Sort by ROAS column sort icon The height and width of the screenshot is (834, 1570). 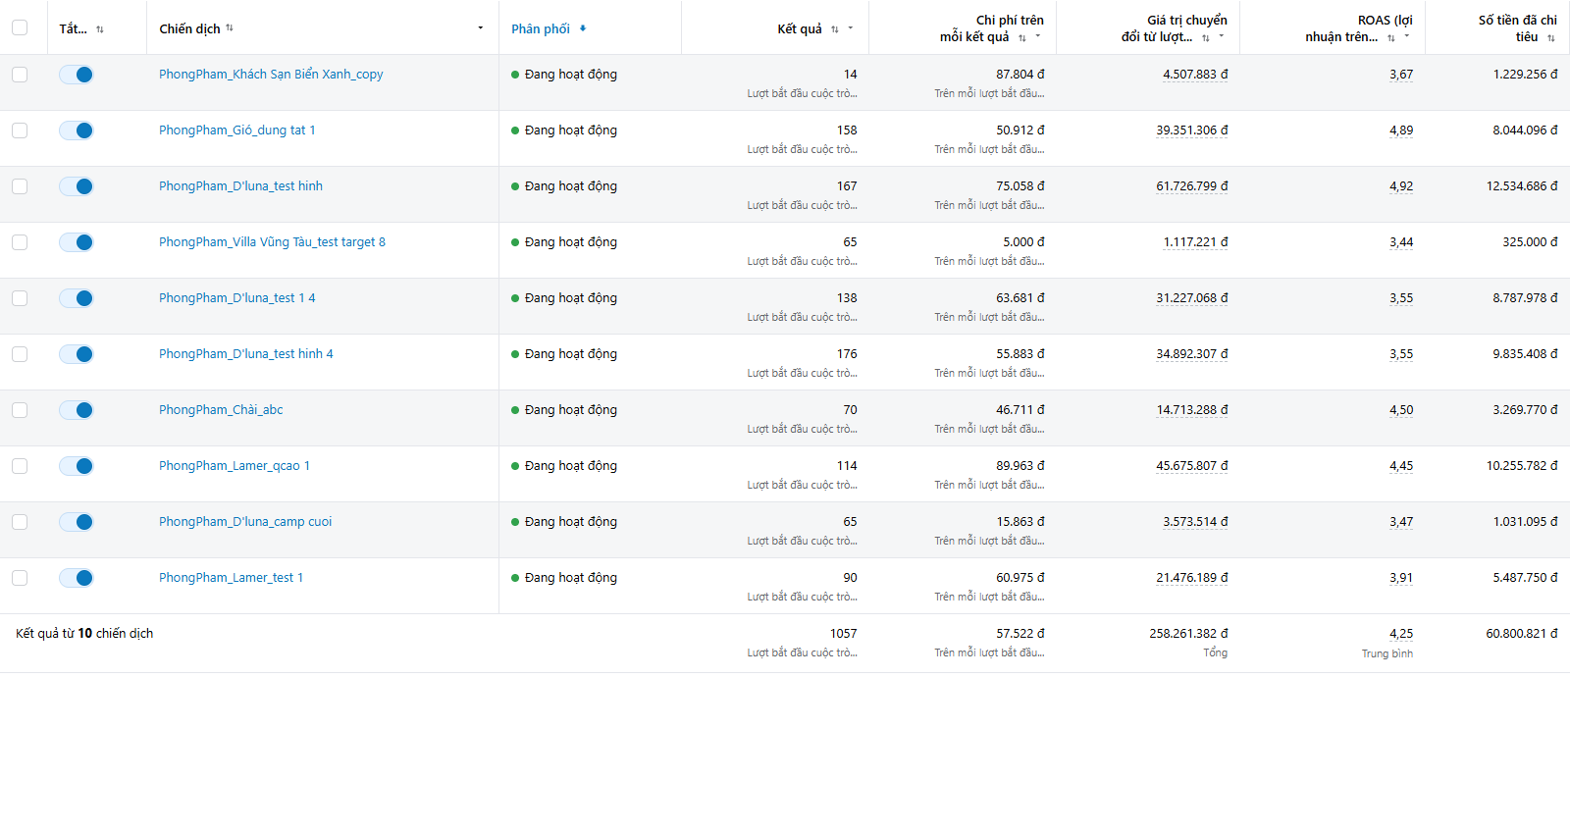point(1391,37)
